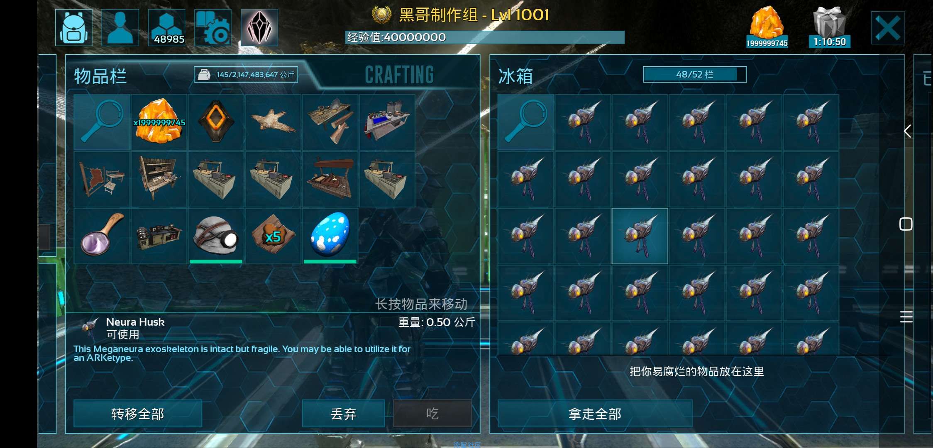This screenshot has width=933, height=448.
Task: Click the fridge search magnifier icon
Action: (525, 122)
